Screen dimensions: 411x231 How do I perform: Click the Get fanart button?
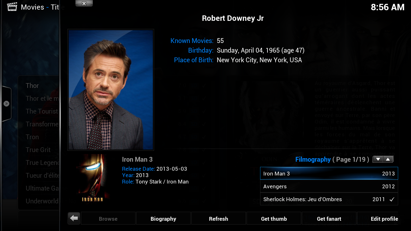click(x=329, y=218)
